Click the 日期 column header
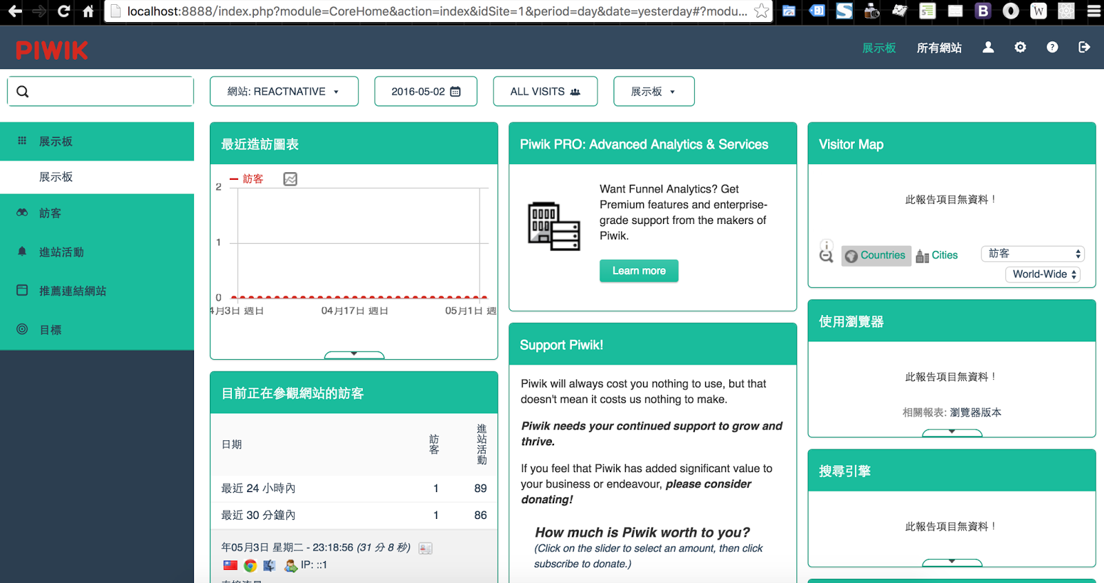This screenshot has width=1104, height=583. click(232, 444)
